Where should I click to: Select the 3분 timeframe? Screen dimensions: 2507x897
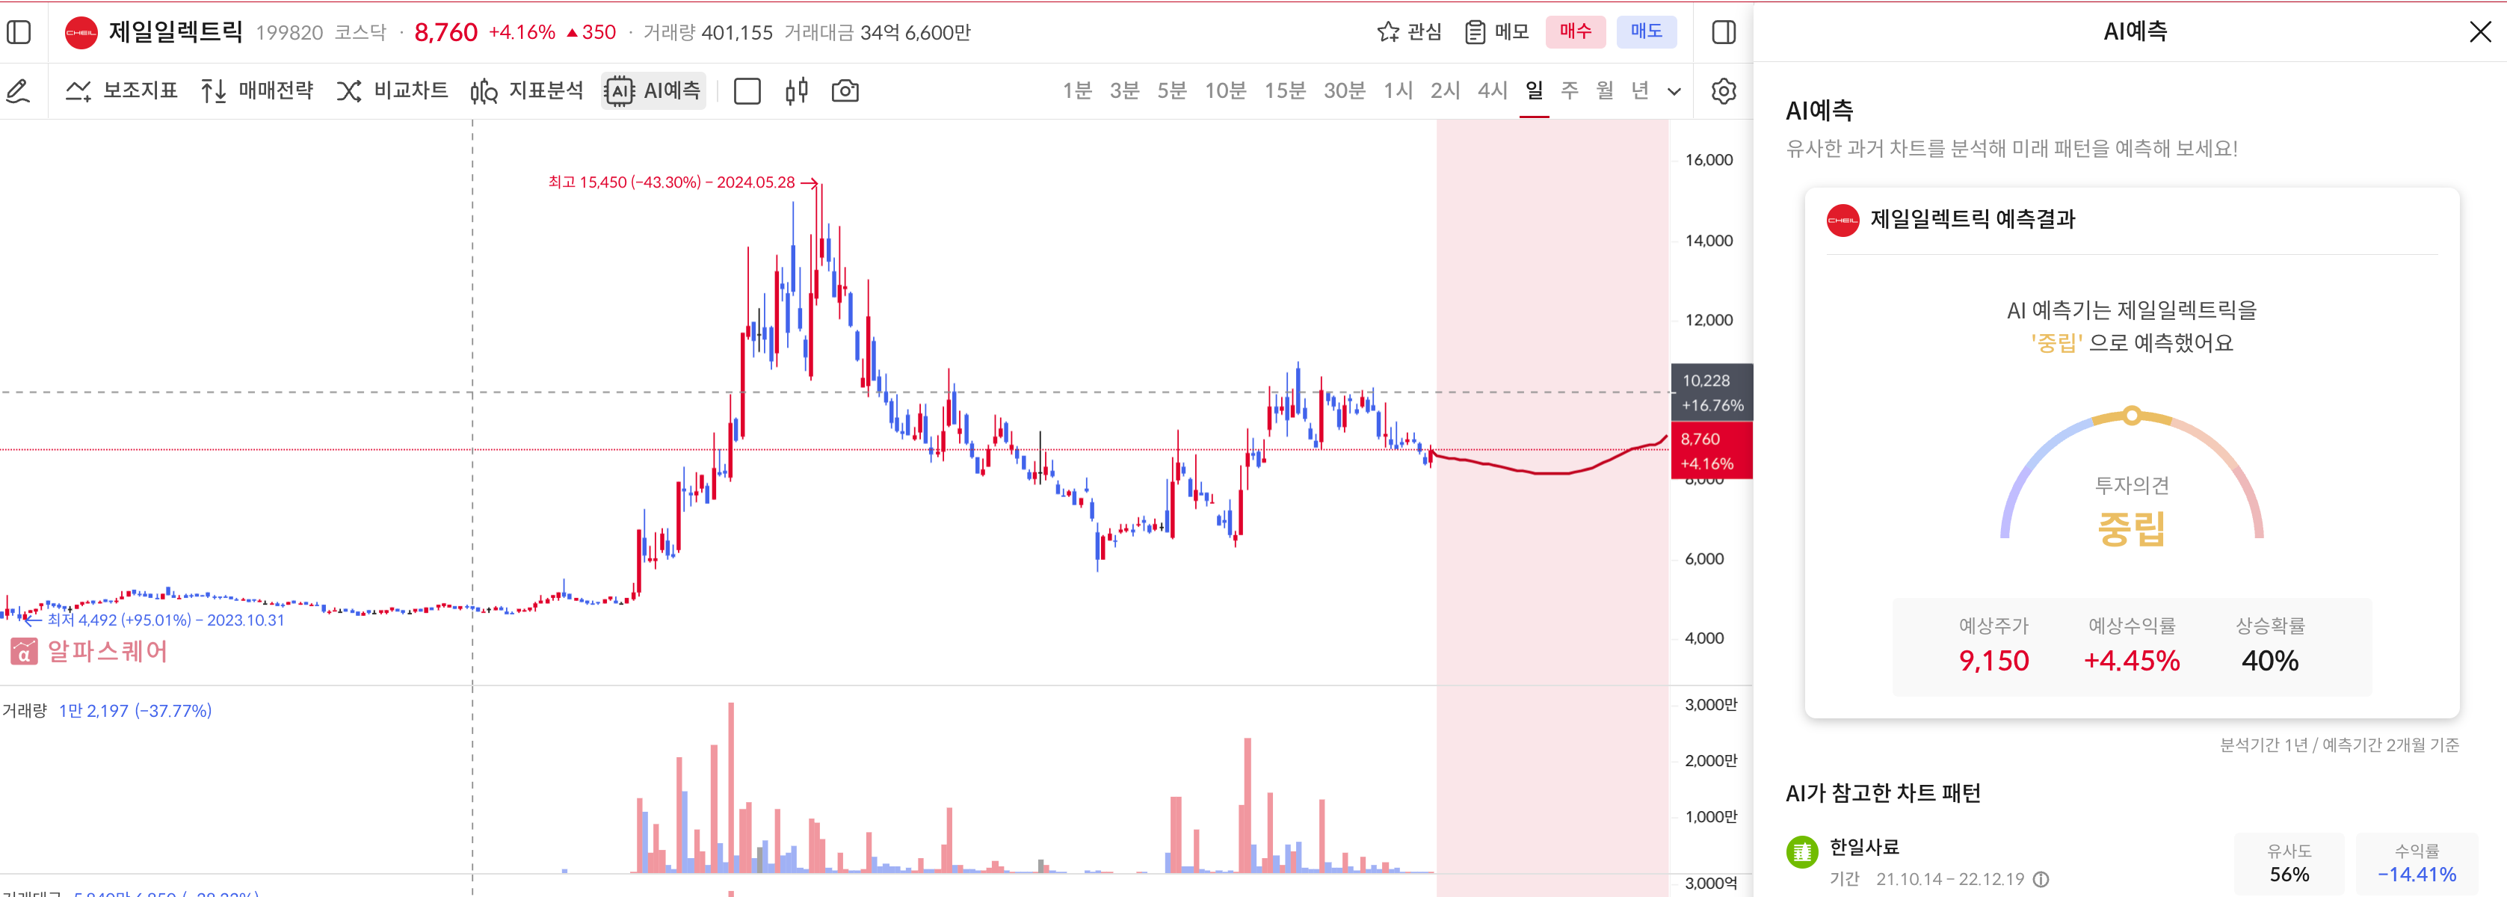coord(1125,90)
